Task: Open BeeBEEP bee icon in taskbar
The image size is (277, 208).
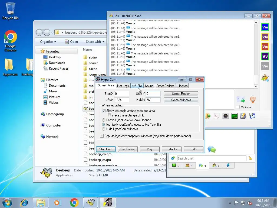Action: click(90, 203)
